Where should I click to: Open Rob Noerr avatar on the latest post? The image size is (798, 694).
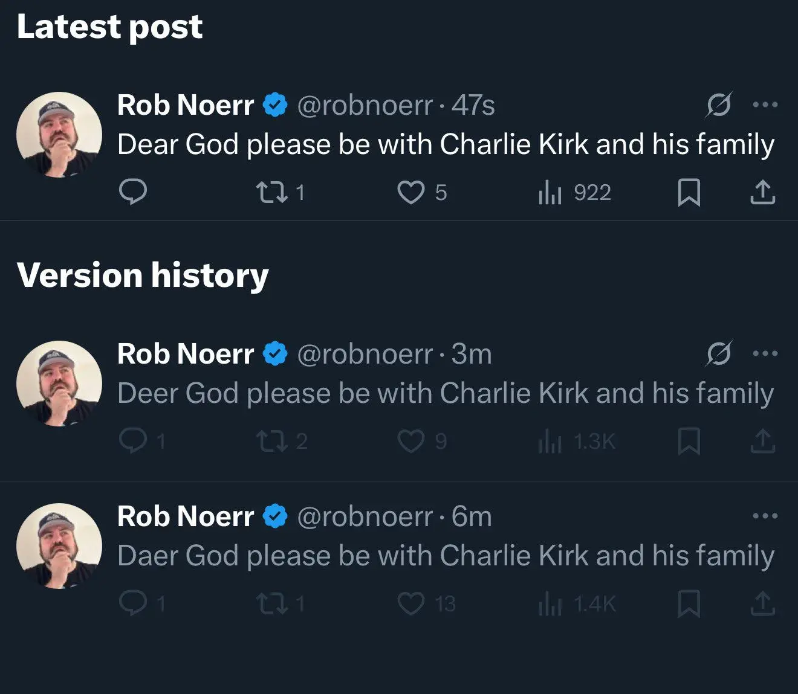click(59, 135)
